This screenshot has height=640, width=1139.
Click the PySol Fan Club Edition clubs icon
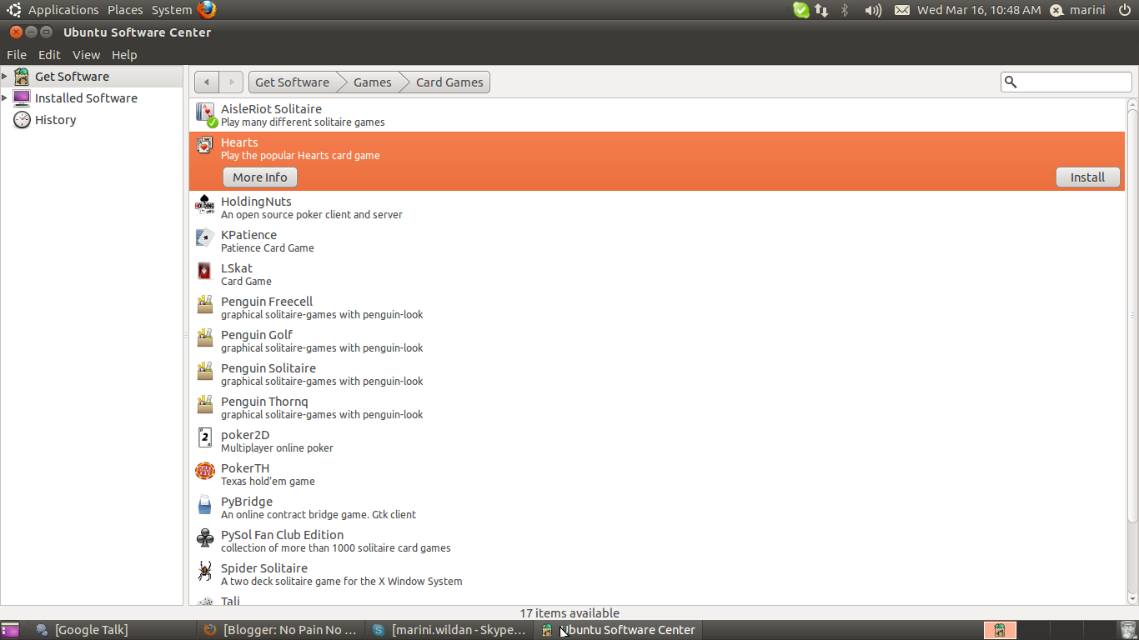204,537
